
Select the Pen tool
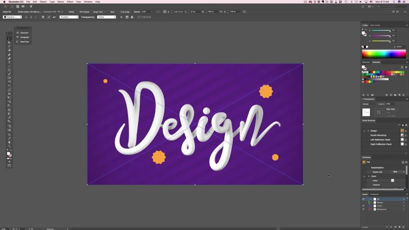point(9,55)
